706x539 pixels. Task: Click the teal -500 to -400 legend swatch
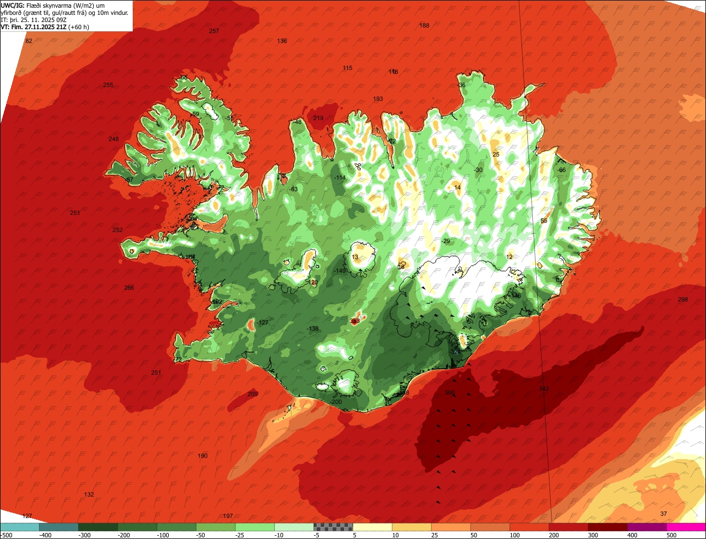click(19, 527)
